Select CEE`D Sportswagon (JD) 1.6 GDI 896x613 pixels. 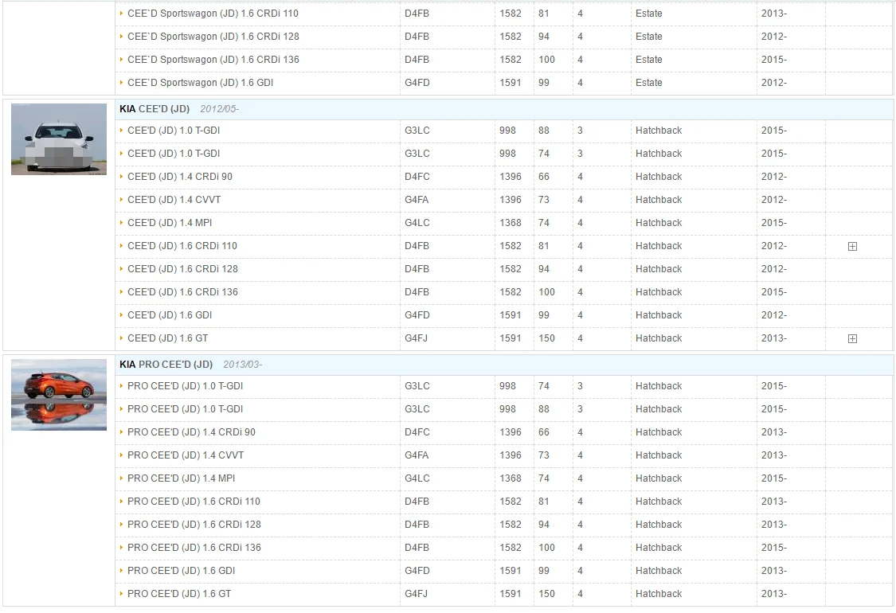coord(200,83)
